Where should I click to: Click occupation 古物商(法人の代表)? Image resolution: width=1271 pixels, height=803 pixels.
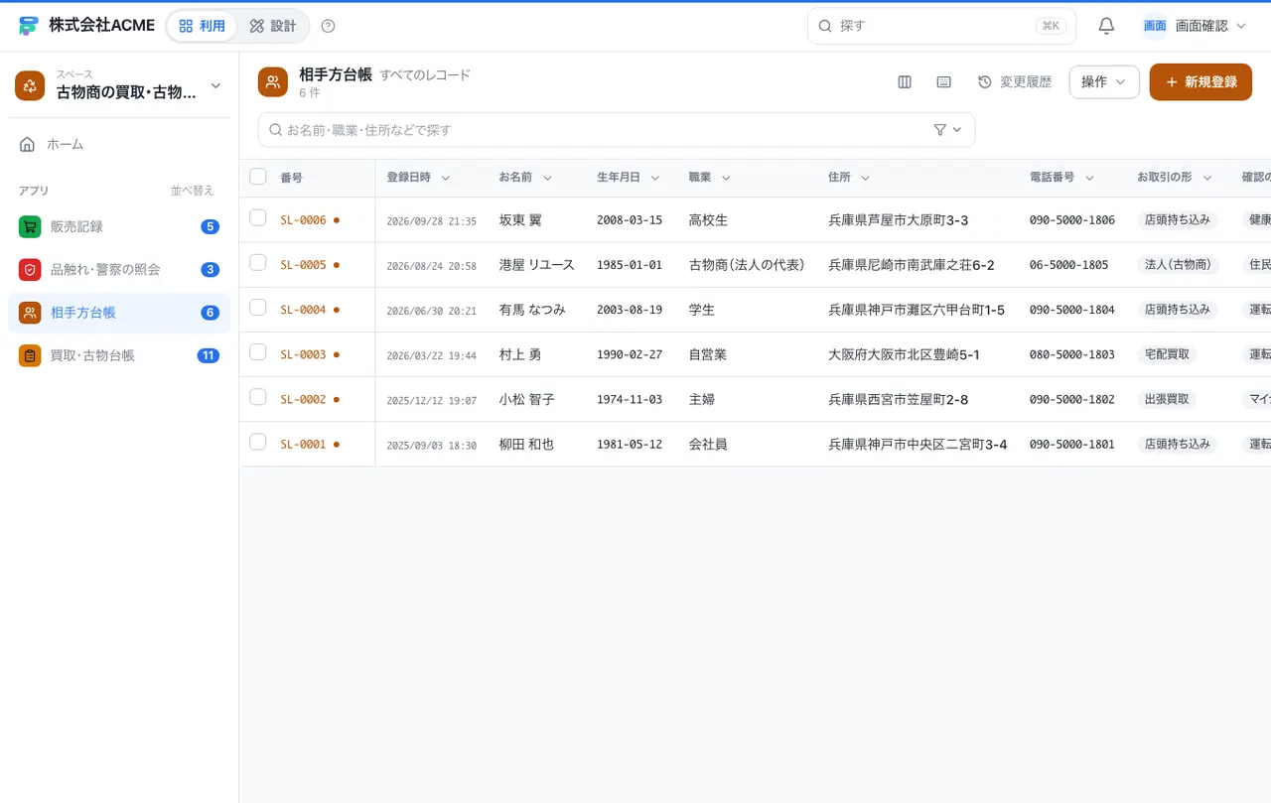click(x=746, y=265)
